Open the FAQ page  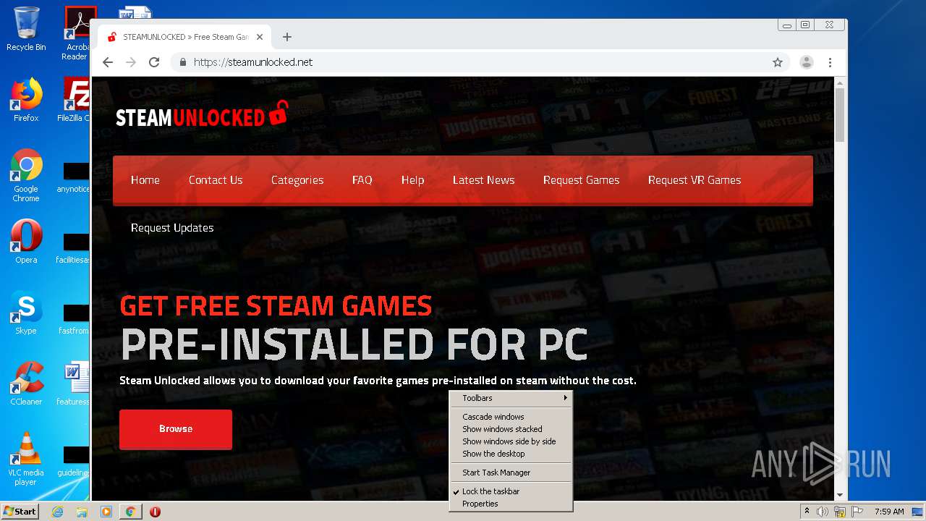362,180
